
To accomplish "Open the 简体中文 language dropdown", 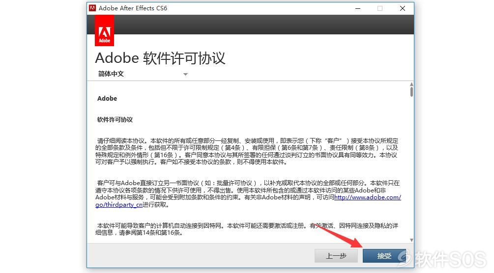I will [x=143, y=74].
